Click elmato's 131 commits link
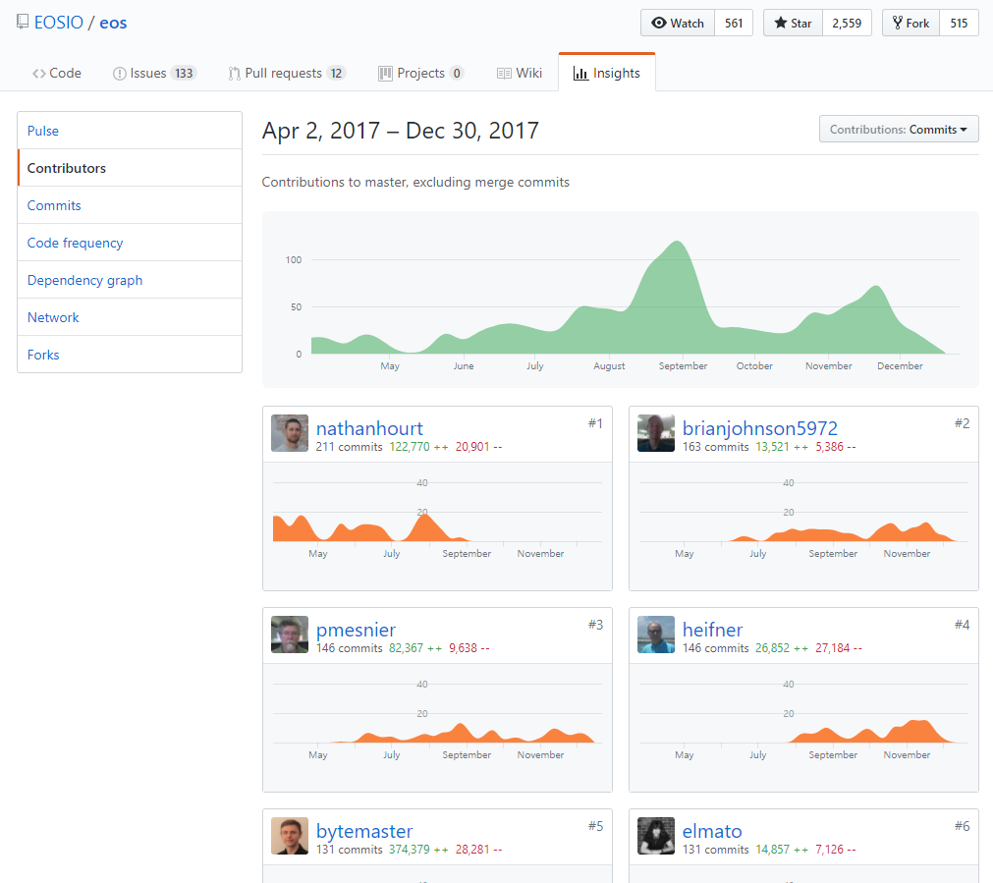 [x=716, y=850]
